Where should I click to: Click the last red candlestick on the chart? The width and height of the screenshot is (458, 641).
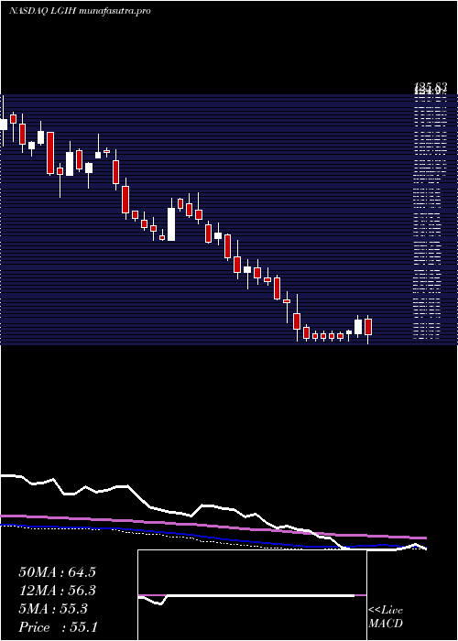pyautogui.click(x=368, y=328)
